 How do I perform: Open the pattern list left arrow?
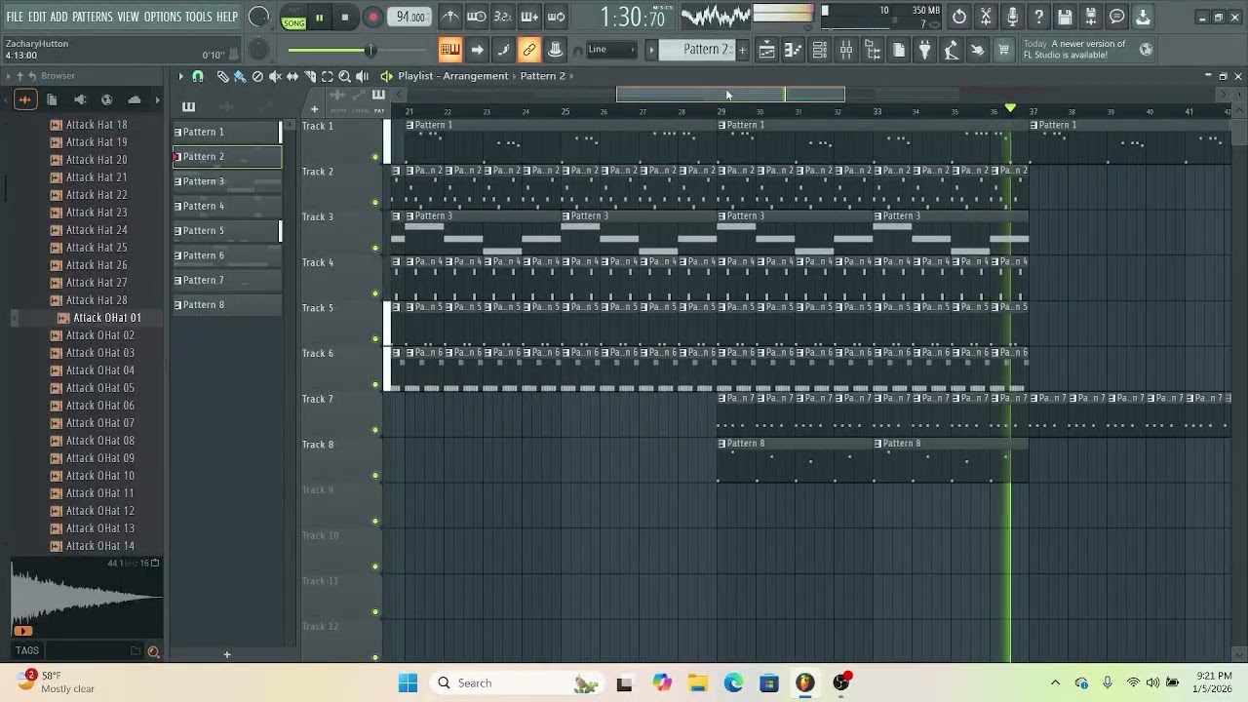click(x=651, y=50)
